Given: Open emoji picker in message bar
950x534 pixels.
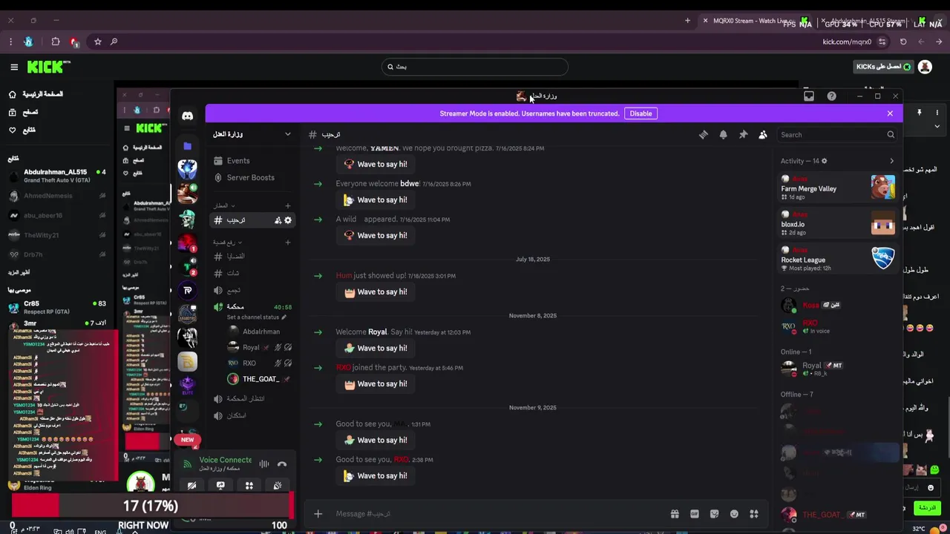Looking at the screenshot, I should pos(734,514).
